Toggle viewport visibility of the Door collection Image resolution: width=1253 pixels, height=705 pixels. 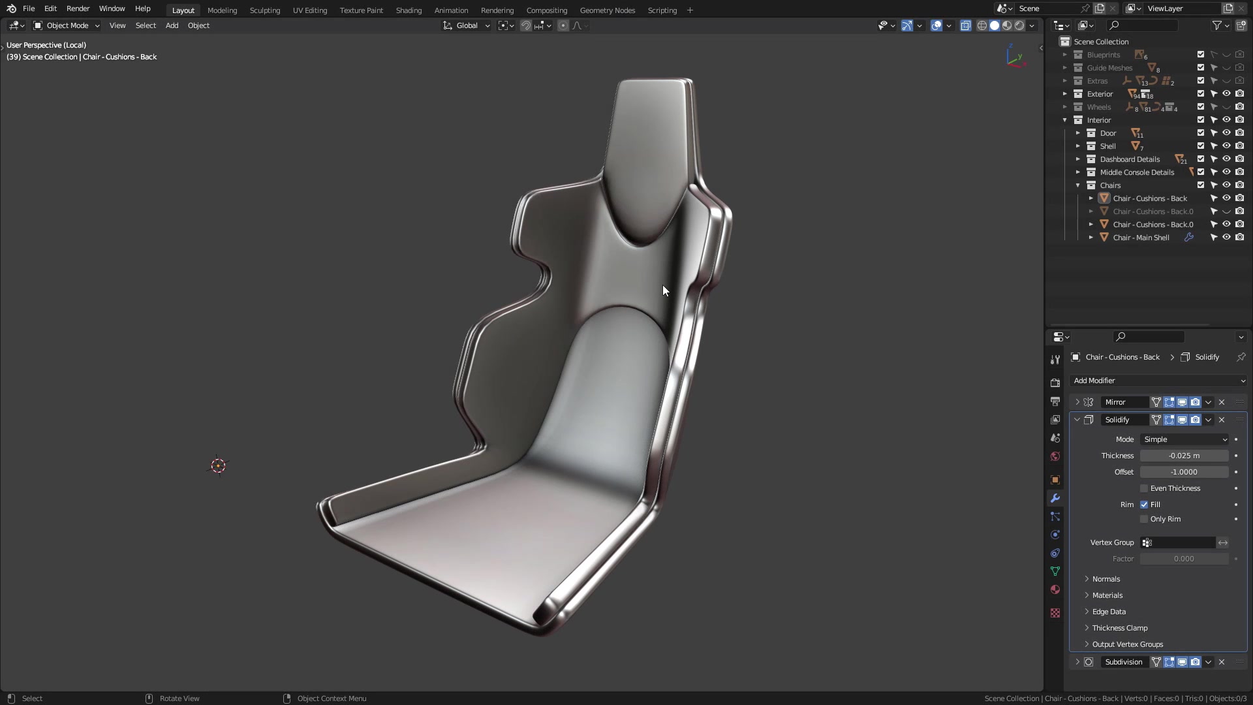click(x=1227, y=133)
